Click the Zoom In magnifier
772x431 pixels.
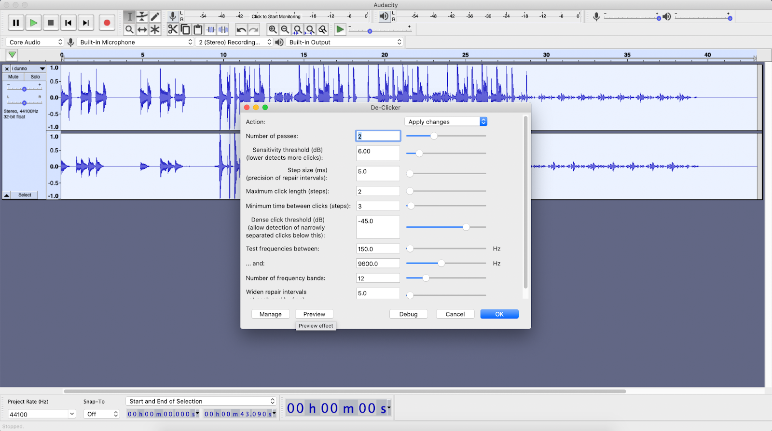tap(273, 29)
